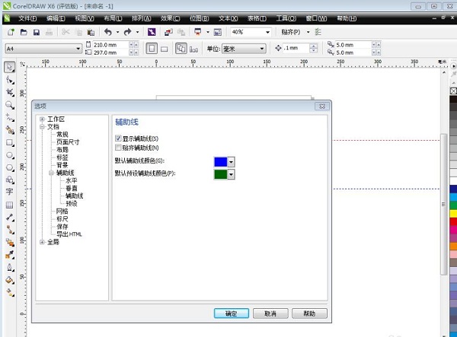Select 导出 HTML in options tree
The width and height of the screenshot is (457, 337).
click(69, 234)
